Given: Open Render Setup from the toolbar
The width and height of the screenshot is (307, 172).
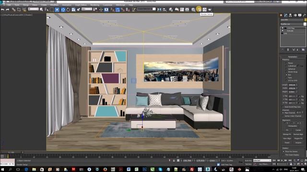Looking at the screenshot, I should [199, 10].
